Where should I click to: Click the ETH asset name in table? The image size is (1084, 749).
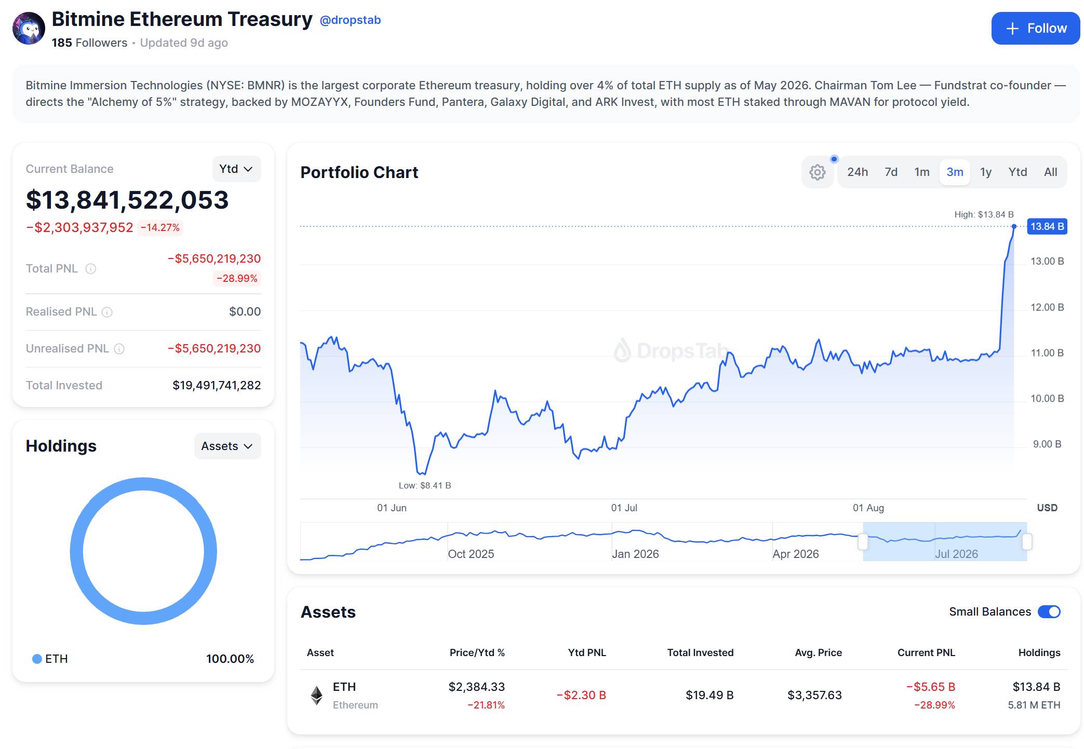pos(344,687)
